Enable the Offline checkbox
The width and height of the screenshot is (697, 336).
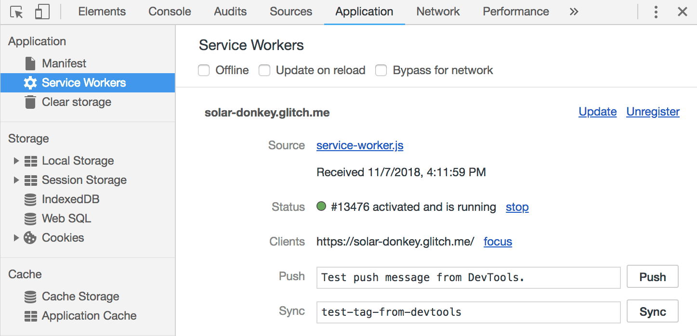204,70
